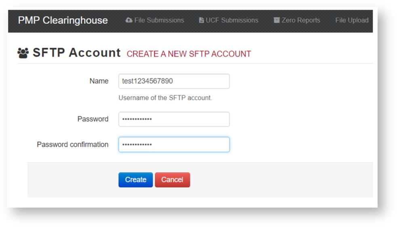Go to Zero Reports in navbar
This screenshot has width=397, height=227.
(297, 20)
